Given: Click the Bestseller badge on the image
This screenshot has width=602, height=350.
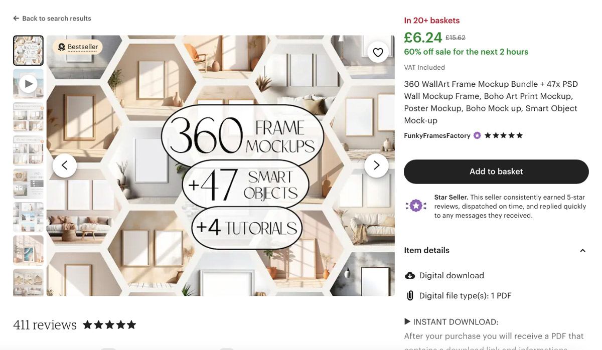Looking at the screenshot, I should (x=77, y=47).
